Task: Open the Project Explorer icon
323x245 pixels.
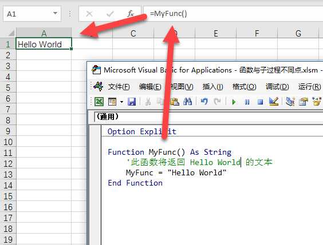Action: click(x=290, y=102)
